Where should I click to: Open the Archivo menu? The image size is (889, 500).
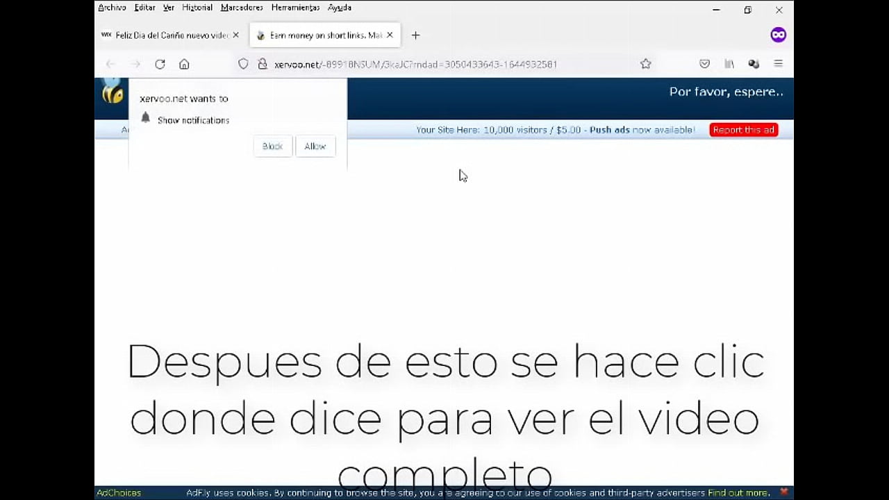(x=112, y=8)
